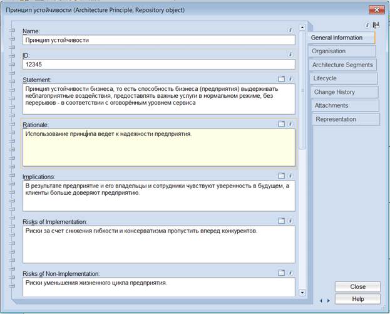Click in the Rationale text area
Screen dimensions: 390x314
coord(159,147)
